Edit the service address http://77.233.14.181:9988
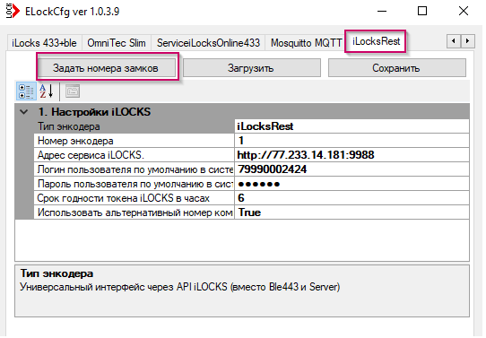Viewport: 486px width, 338px height. 351,155
